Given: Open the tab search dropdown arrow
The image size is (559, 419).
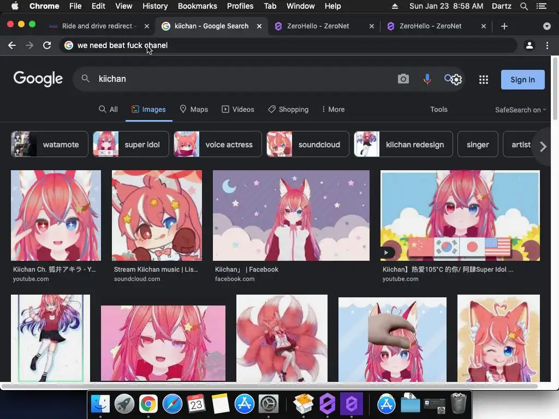Looking at the screenshot, I should (x=546, y=26).
